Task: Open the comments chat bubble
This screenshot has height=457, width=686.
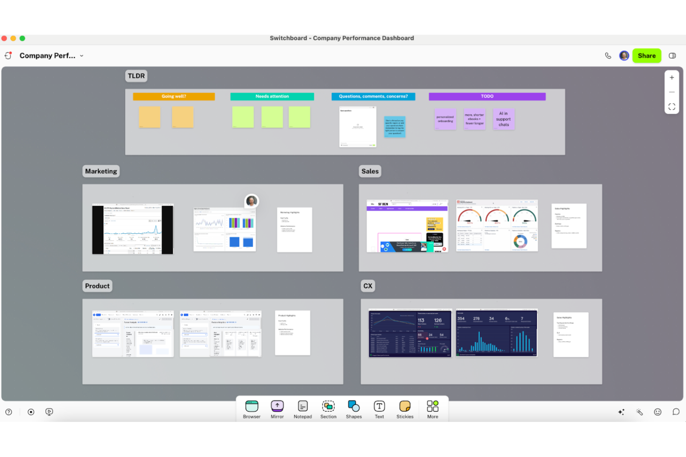Action: [x=676, y=412]
